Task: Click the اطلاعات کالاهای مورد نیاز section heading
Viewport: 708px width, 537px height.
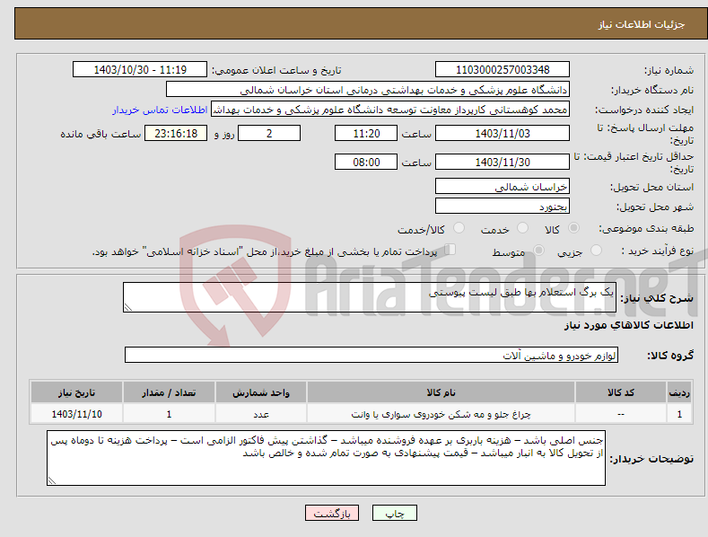Action: pyautogui.click(x=628, y=325)
